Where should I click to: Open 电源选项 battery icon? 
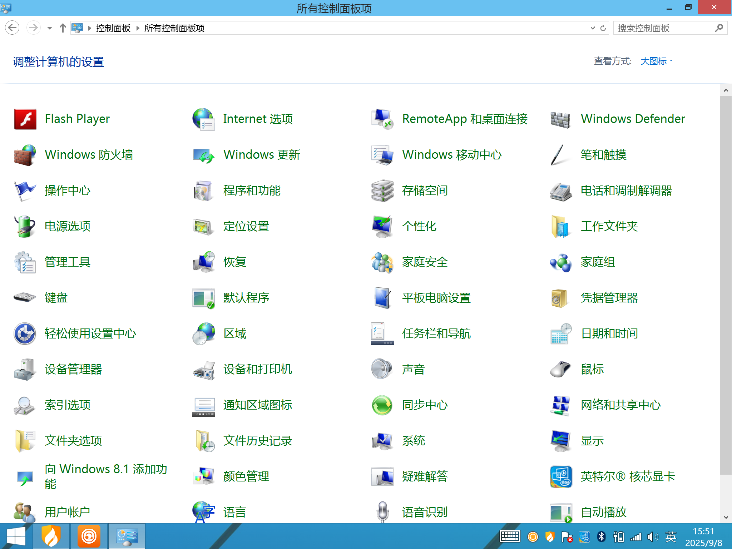coord(25,226)
